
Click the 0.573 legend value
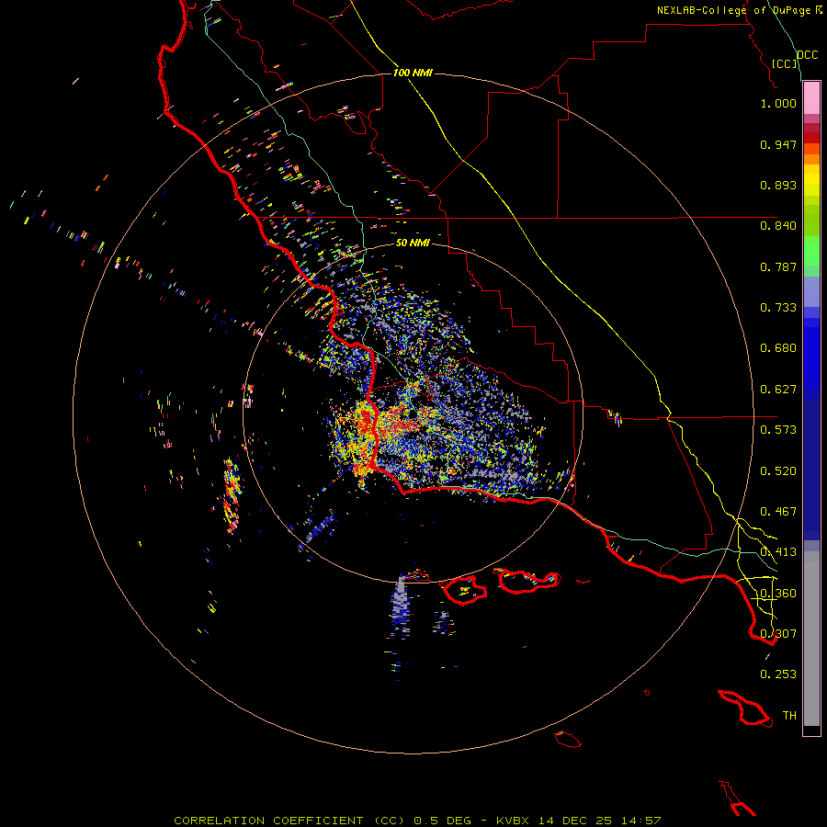(x=778, y=430)
